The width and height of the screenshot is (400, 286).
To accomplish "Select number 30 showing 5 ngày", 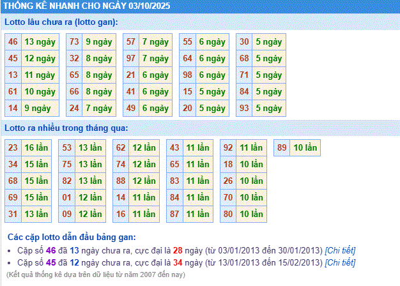I will 244,41.
